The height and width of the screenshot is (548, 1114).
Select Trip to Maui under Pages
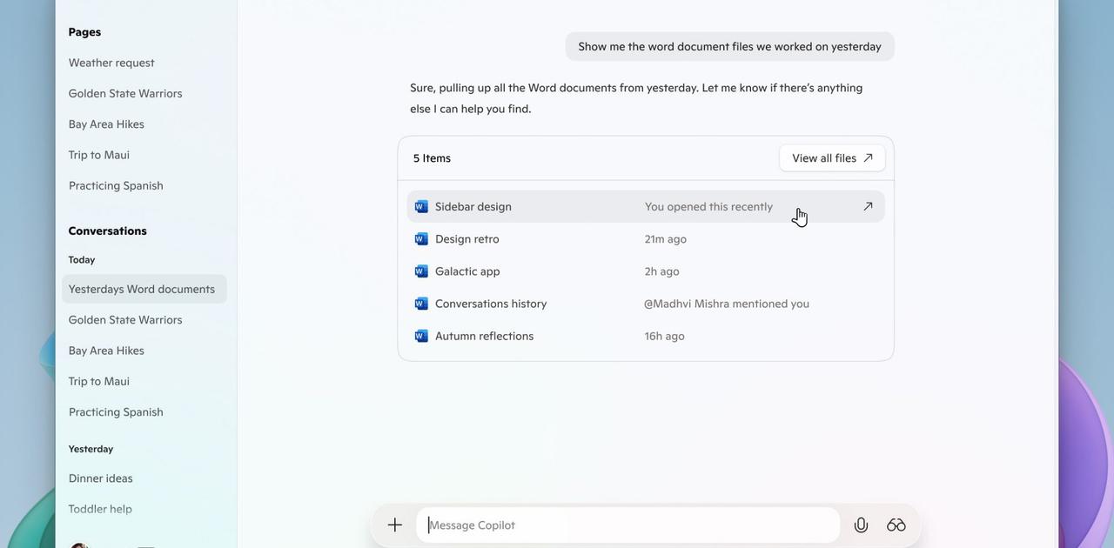(x=99, y=155)
